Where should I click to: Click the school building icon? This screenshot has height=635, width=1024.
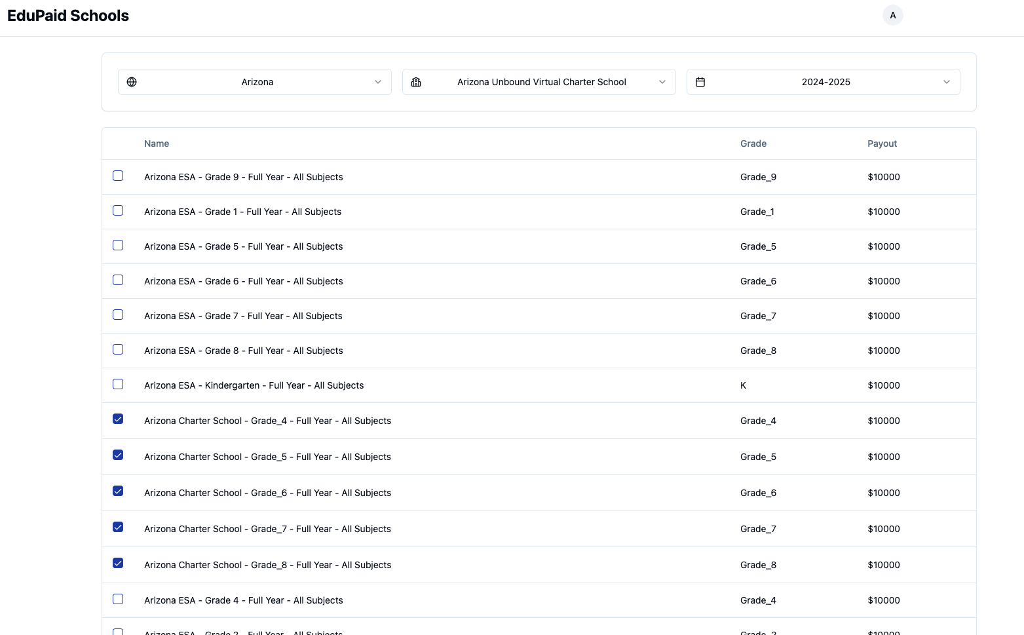(416, 82)
